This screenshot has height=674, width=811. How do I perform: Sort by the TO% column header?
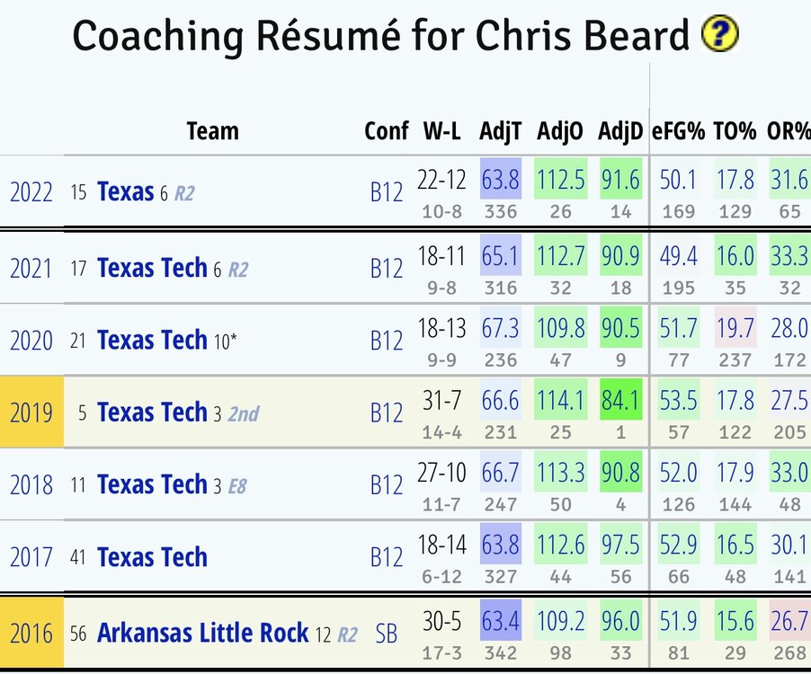point(735,131)
